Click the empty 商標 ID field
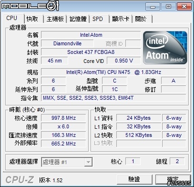 click(133, 43)
